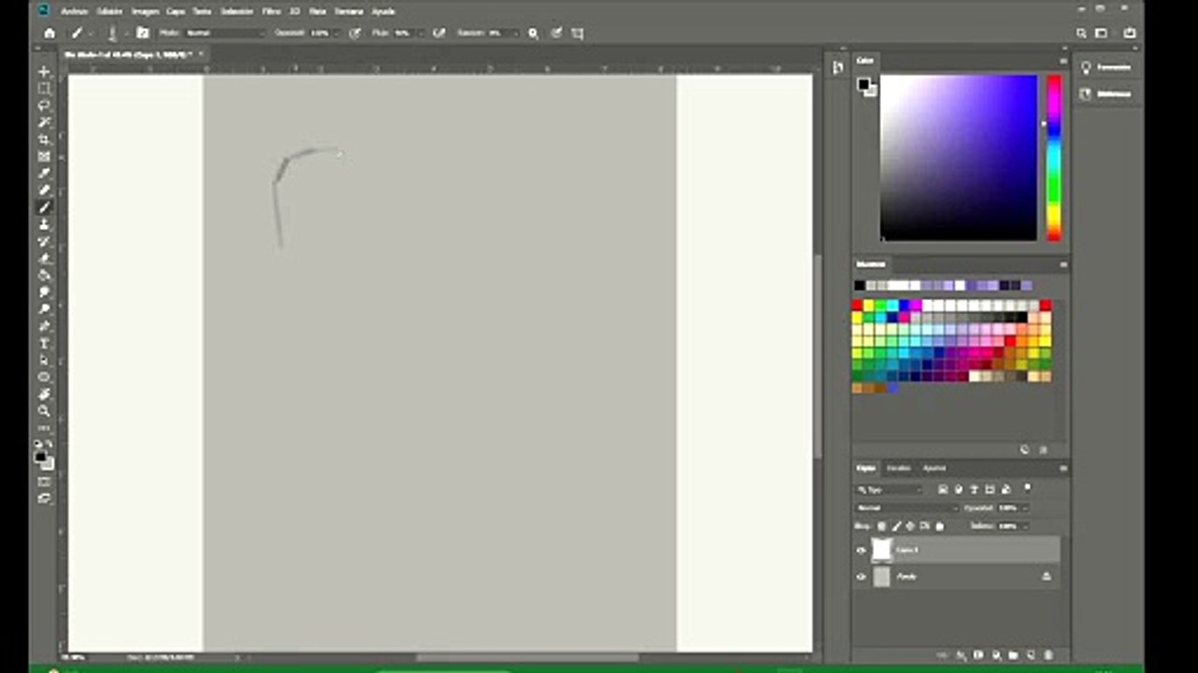Pick the red swatch in Muestras panel

pyautogui.click(x=857, y=305)
